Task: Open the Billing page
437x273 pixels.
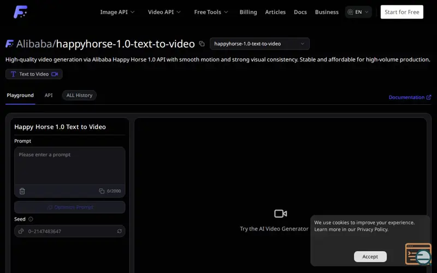Action: pos(248,12)
